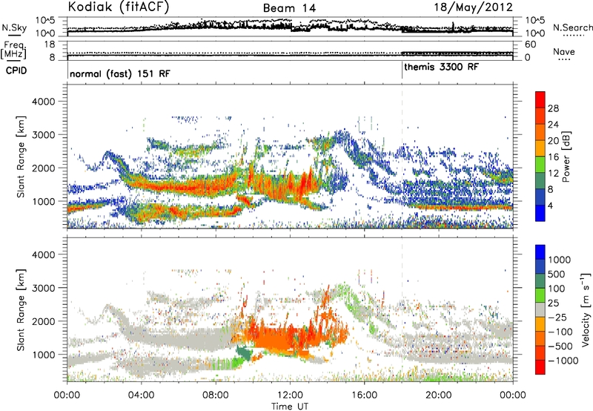Image resolution: width=593 pixels, height=411 pixels.
Task: Click the gray segment of Velocity colorbar
Action: (540, 309)
